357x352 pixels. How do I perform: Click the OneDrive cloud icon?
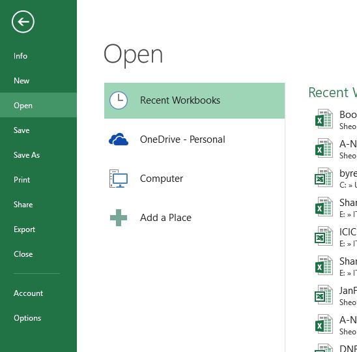click(x=119, y=139)
